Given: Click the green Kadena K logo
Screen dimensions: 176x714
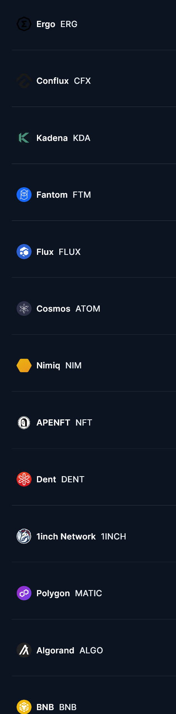Looking at the screenshot, I should [x=24, y=138].
